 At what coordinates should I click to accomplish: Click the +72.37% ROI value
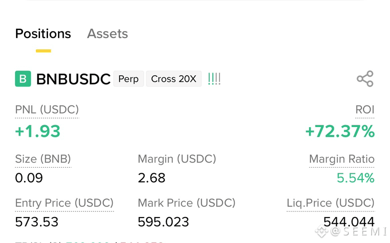[x=340, y=131]
